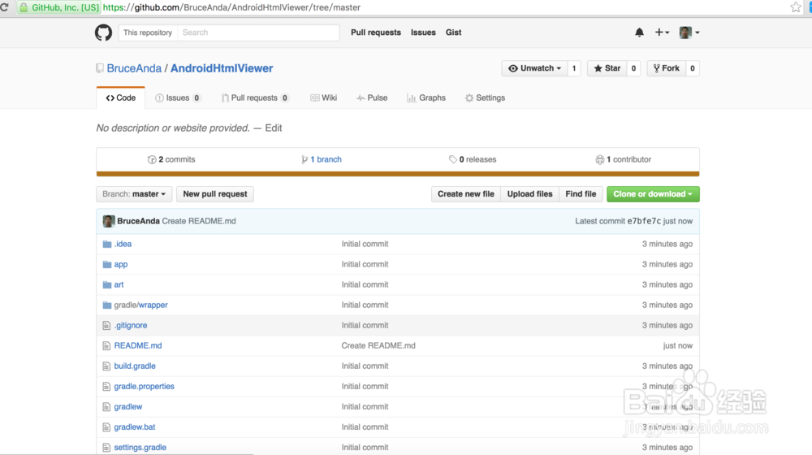The height and width of the screenshot is (455, 812).
Task: Click the GitHub Octocat logo
Action: pos(103,32)
